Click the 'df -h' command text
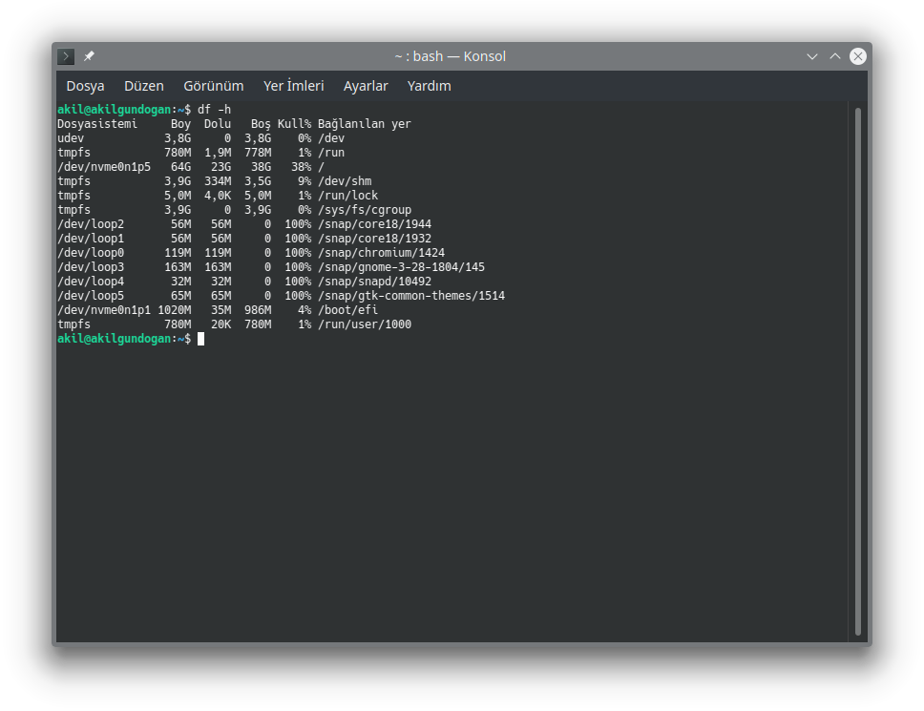Screen dimensions: 924x711 tap(214, 110)
